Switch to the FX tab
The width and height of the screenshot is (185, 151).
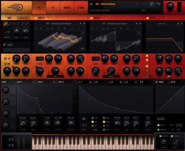click(x=53, y=7)
